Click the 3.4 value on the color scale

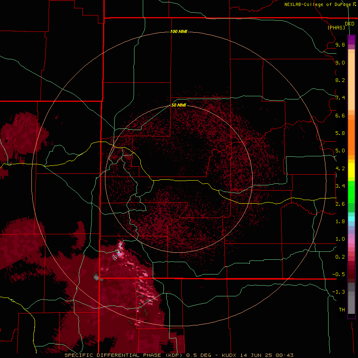click(340, 186)
